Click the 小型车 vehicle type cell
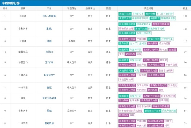The height and width of the screenshot is (128, 191). [x=72, y=41]
